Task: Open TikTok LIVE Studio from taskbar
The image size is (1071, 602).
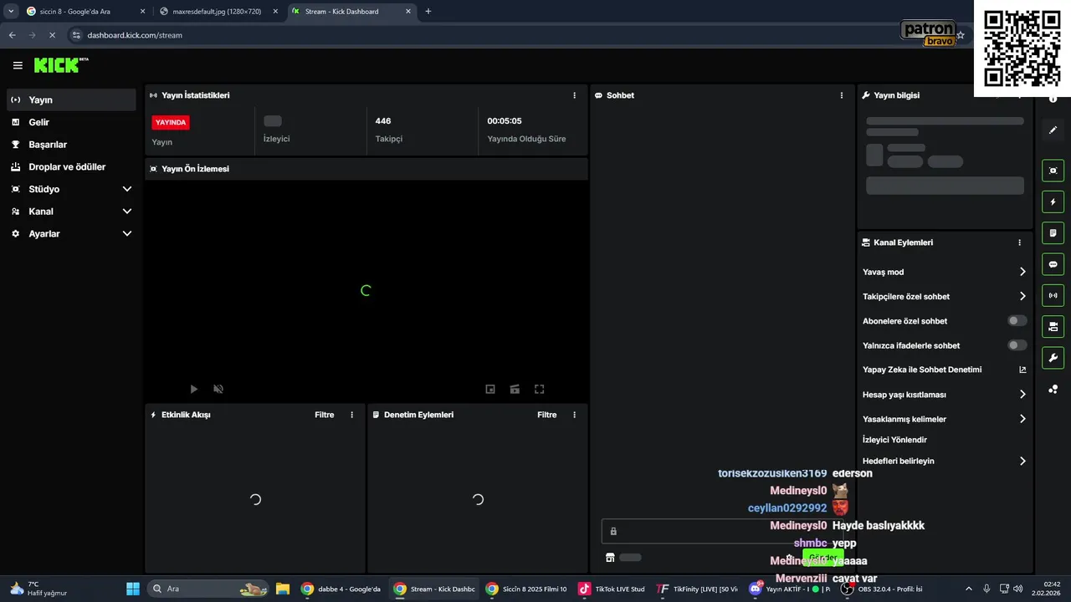Action: coord(612,589)
